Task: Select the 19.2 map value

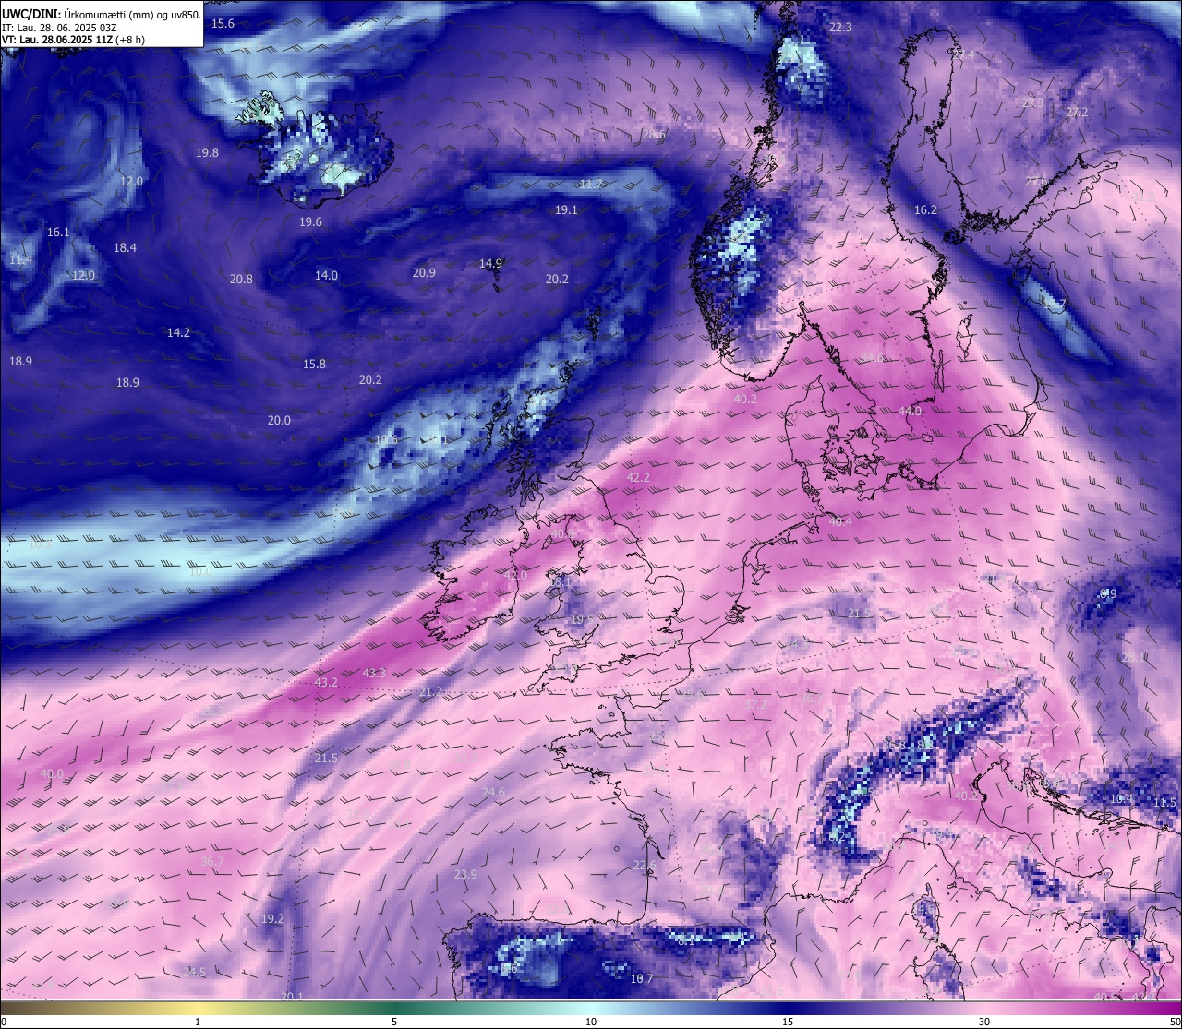Action: [272, 919]
